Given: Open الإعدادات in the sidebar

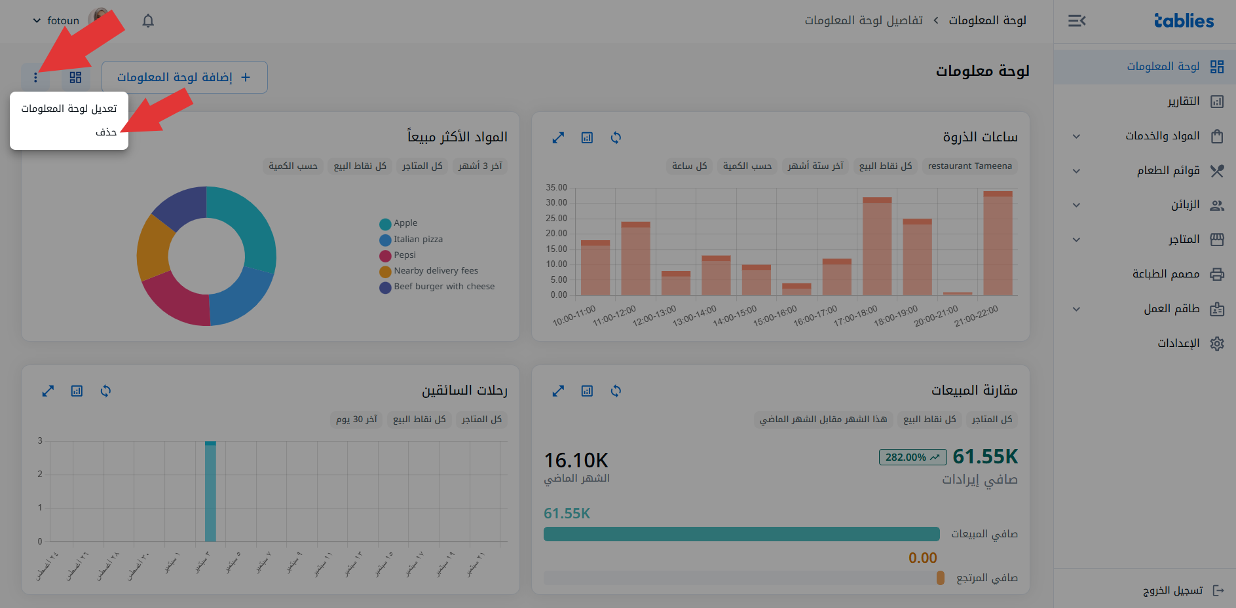Looking at the screenshot, I should [x=1145, y=344].
